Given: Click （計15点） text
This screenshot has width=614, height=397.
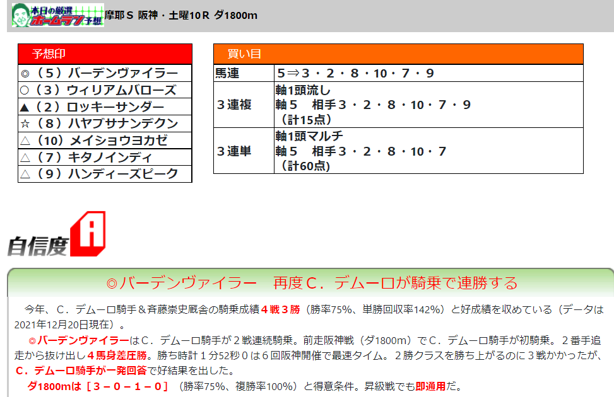Looking at the screenshot, I should pos(306,119).
